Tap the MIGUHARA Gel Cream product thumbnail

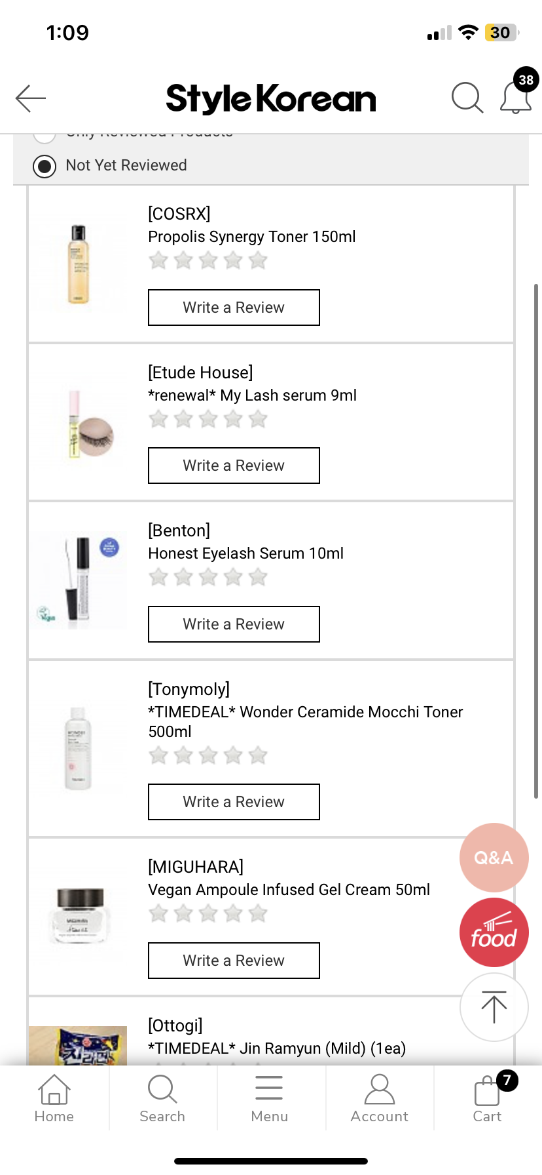[79, 916]
